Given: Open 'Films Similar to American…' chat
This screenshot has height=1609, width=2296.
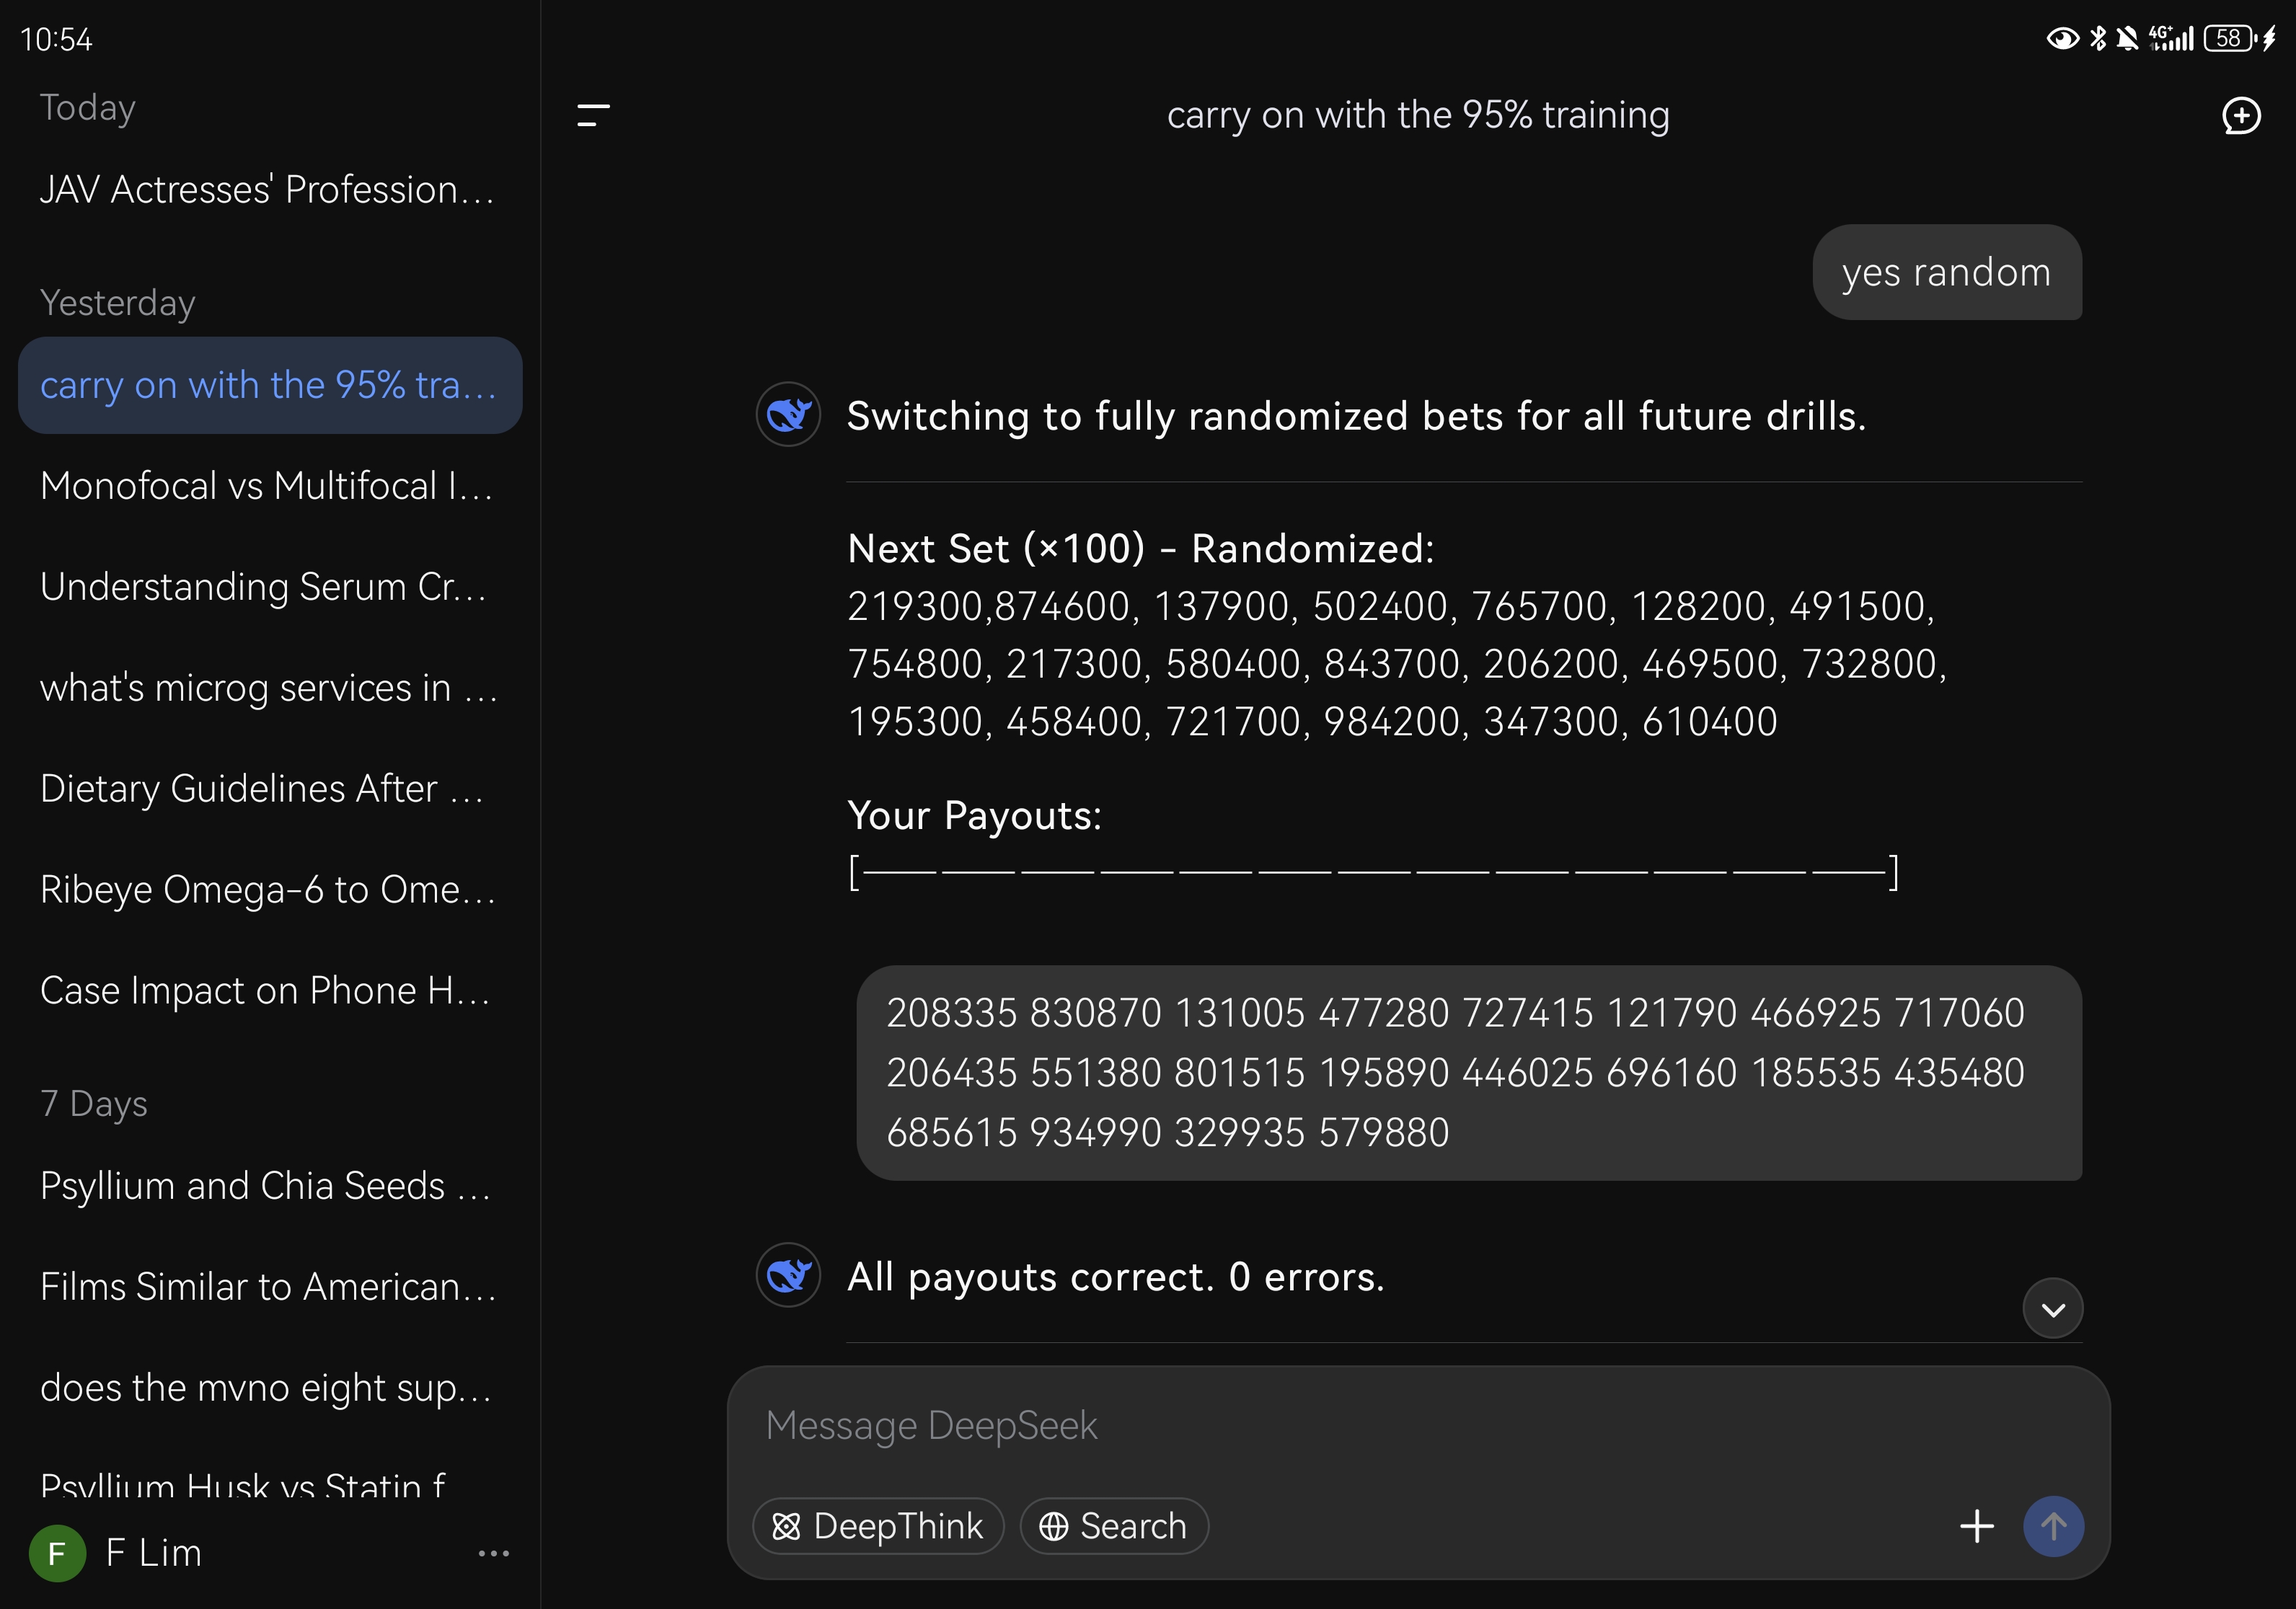Looking at the screenshot, I should 268,1286.
